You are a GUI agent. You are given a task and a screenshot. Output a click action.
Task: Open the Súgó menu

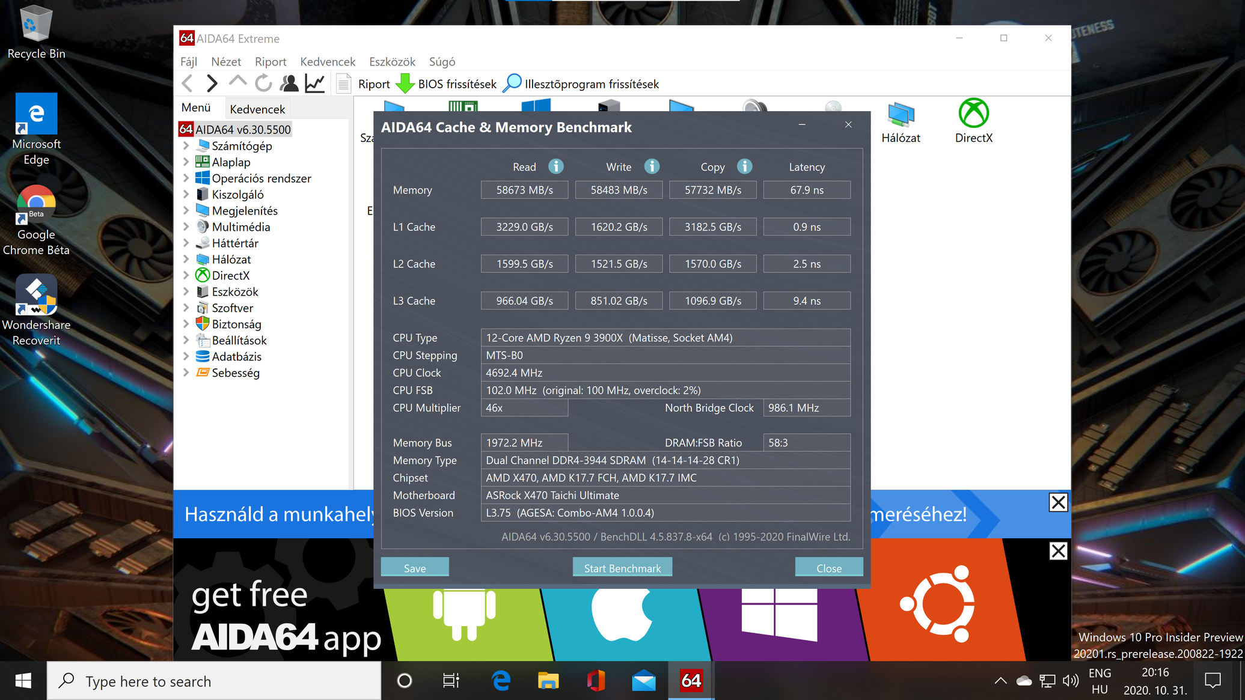(x=442, y=61)
